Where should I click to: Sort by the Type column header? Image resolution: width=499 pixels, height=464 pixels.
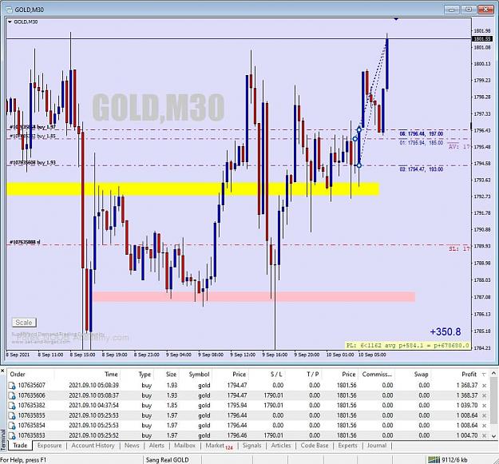point(145,375)
